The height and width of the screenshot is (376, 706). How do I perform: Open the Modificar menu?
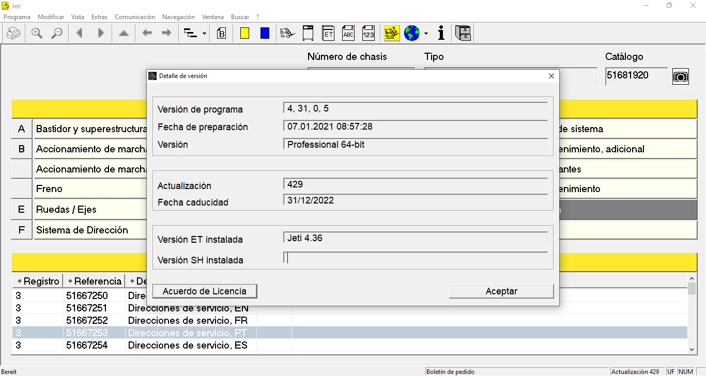pyautogui.click(x=51, y=17)
